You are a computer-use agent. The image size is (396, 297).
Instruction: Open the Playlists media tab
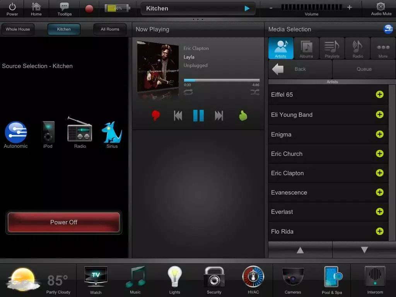332,48
